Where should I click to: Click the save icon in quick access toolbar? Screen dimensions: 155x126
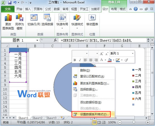[x=10, y=3]
